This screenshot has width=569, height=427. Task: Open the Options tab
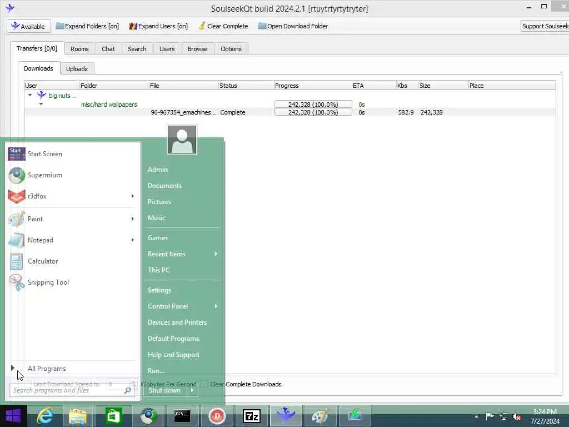[x=231, y=49]
